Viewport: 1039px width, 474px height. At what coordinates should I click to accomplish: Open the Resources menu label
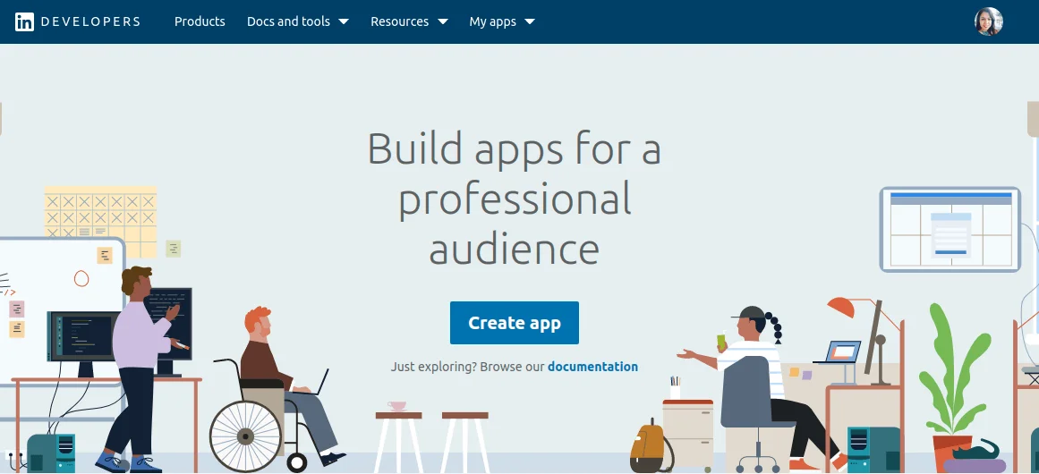(x=399, y=21)
